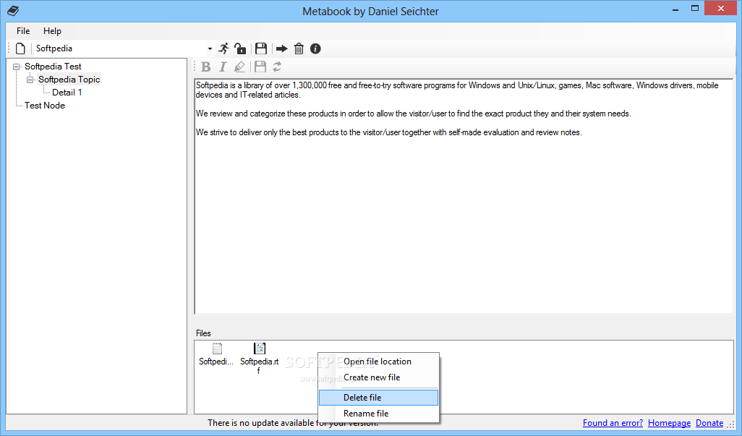Collapse the Softpedia Test tree node
The height and width of the screenshot is (436, 742).
tap(16, 67)
